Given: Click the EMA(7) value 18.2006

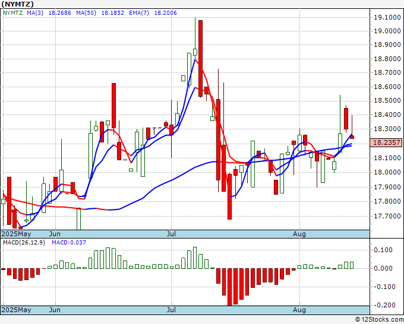Looking at the screenshot, I should [x=165, y=13].
